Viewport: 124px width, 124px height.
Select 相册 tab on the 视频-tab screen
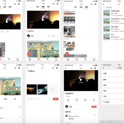pyautogui.click(x=49, y=7)
